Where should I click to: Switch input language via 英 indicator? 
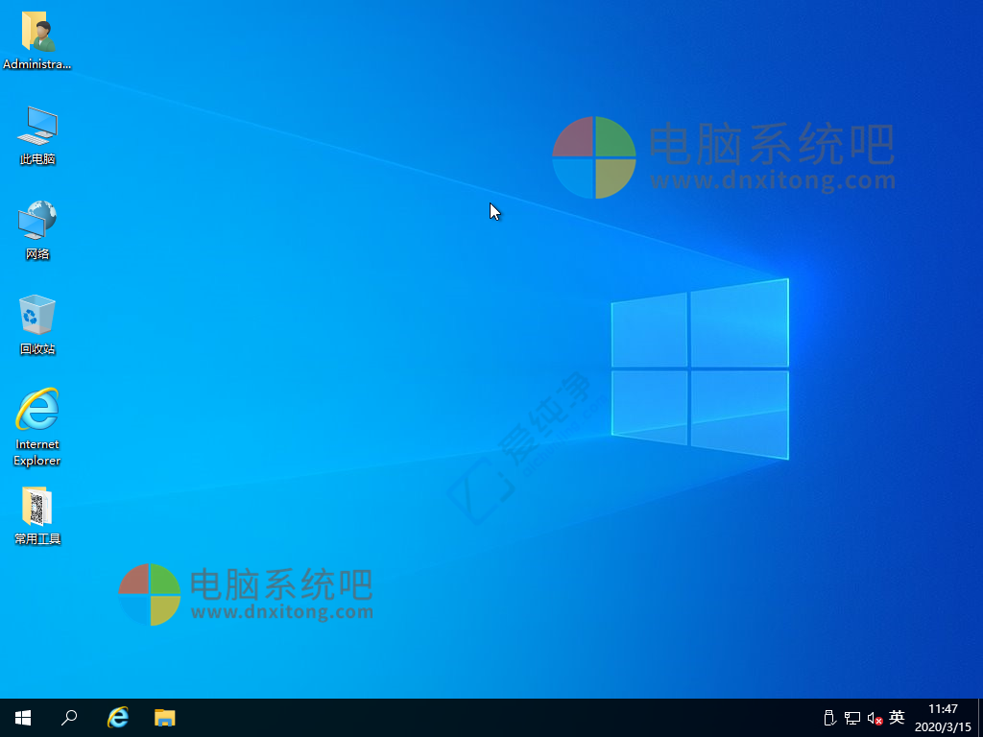[898, 717]
